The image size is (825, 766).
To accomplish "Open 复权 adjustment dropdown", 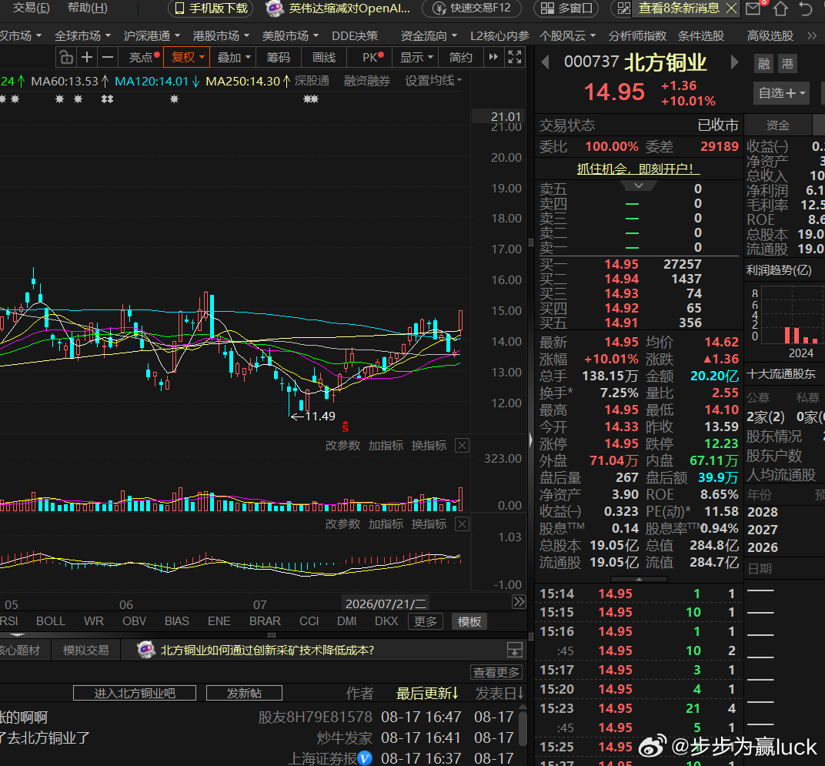I will tap(187, 57).
